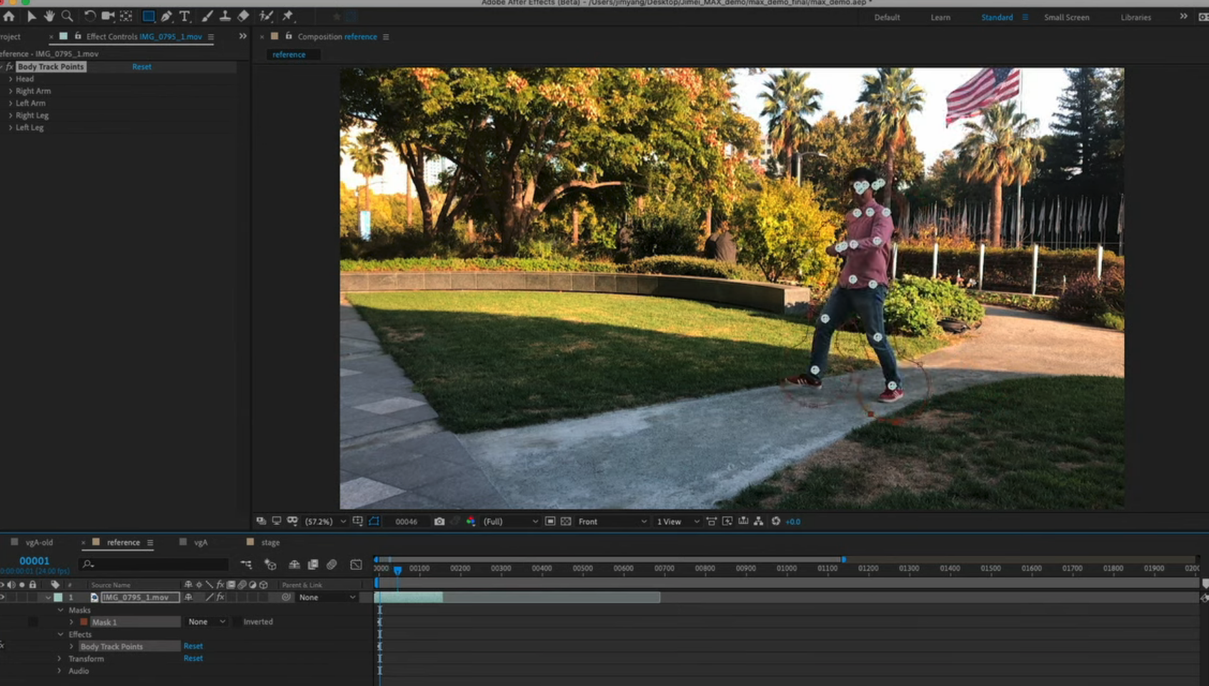The width and height of the screenshot is (1209, 686).
Task: Activate the Puppet Pin tool
Action: 288,16
